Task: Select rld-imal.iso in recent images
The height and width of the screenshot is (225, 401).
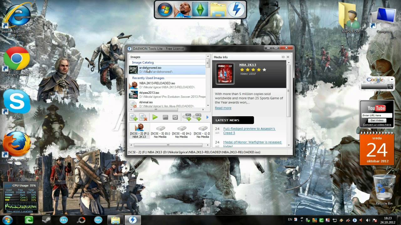Action: [167, 104]
